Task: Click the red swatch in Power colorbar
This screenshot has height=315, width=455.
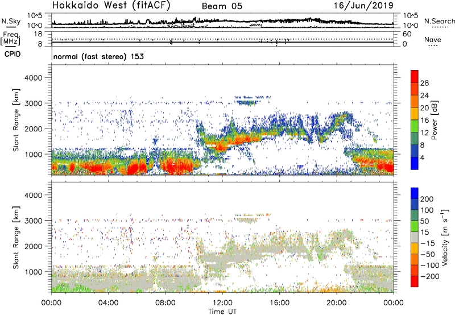Action: [x=415, y=77]
